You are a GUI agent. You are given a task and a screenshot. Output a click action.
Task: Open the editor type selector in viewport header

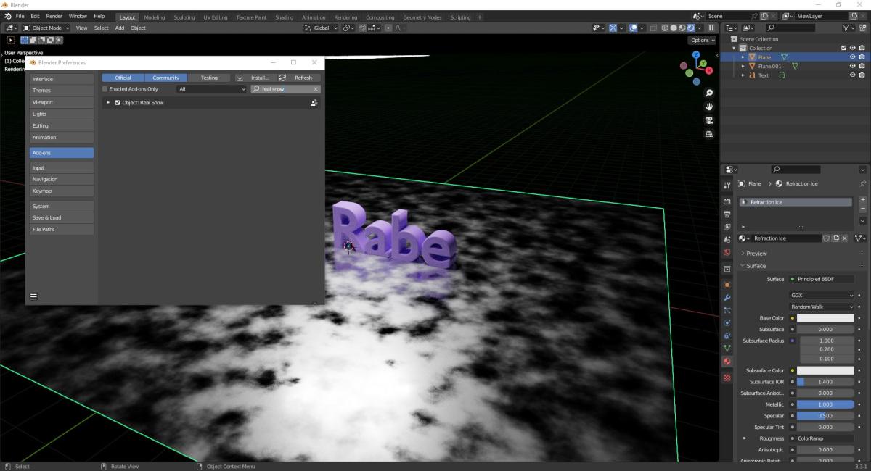[x=12, y=28]
